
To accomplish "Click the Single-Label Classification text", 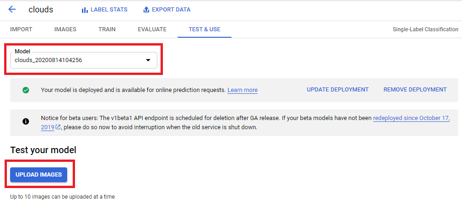I will click(425, 29).
